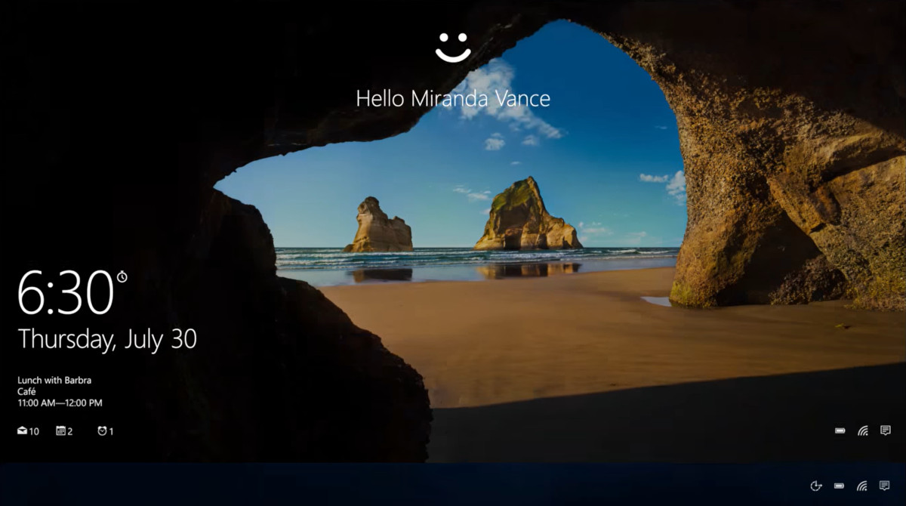
Task: Click the circular clock-arrow icon in the bottom bar
Action: (x=815, y=486)
